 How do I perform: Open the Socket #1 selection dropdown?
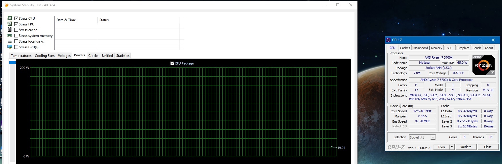click(x=422, y=137)
